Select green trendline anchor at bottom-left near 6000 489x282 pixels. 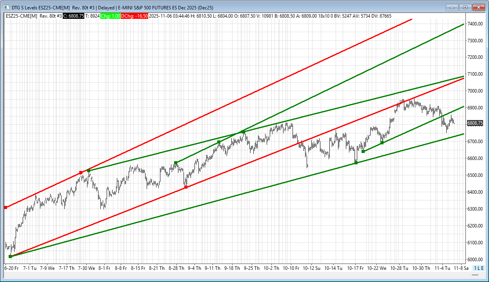(10, 257)
